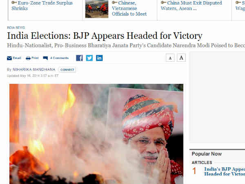
Task: Click the key icon beside Euro-Zone Trade Surplus
Action: (x=14, y=2)
